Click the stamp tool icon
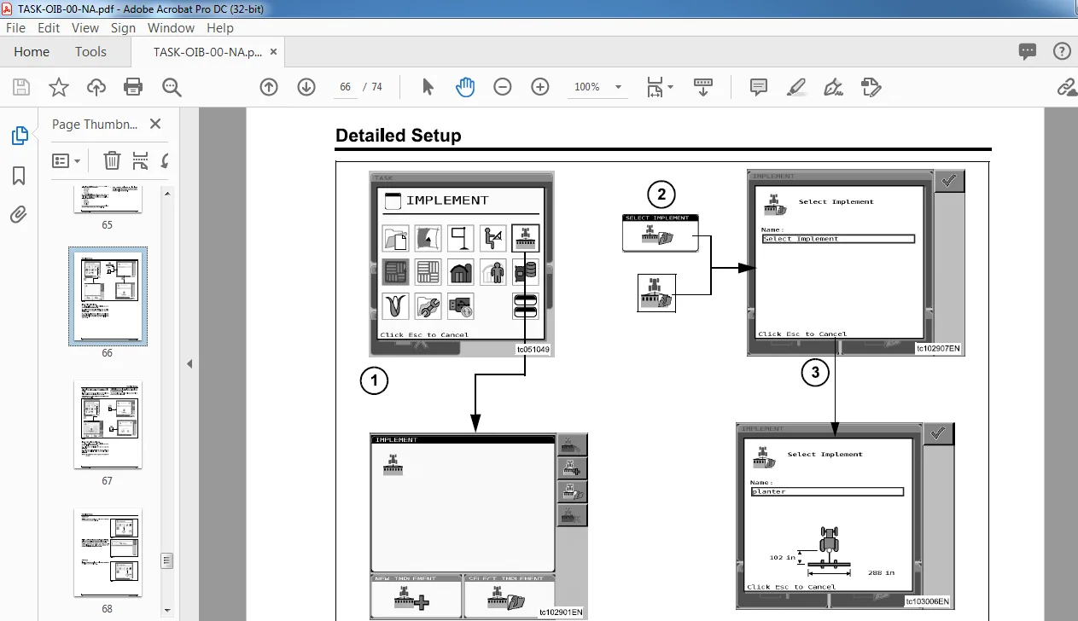This screenshot has height=621, width=1078. coord(871,87)
